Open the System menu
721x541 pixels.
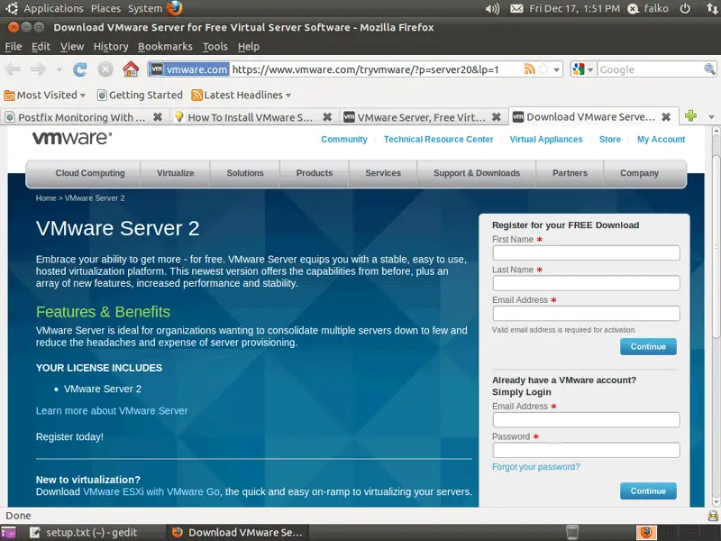145,8
